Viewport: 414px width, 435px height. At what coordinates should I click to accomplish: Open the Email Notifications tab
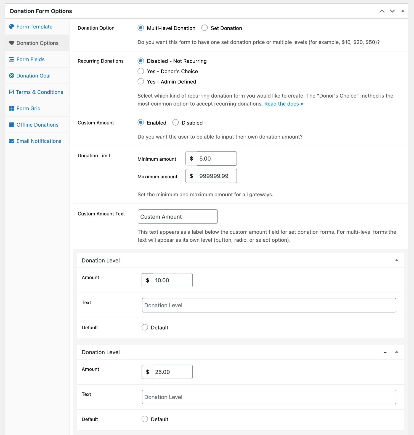(x=37, y=141)
